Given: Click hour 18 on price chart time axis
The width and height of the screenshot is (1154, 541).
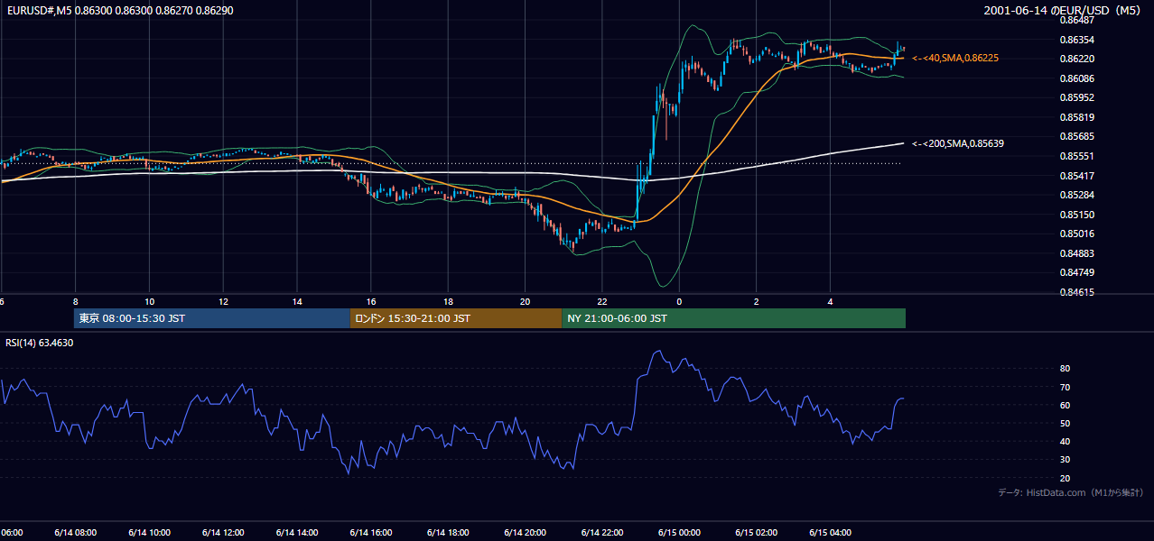Looking at the screenshot, I should (x=448, y=301).
